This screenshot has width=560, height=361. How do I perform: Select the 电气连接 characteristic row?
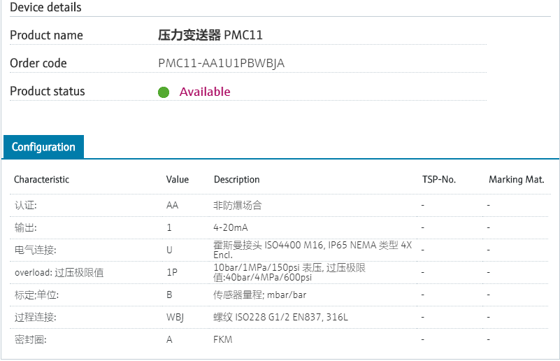coord(35,250)
